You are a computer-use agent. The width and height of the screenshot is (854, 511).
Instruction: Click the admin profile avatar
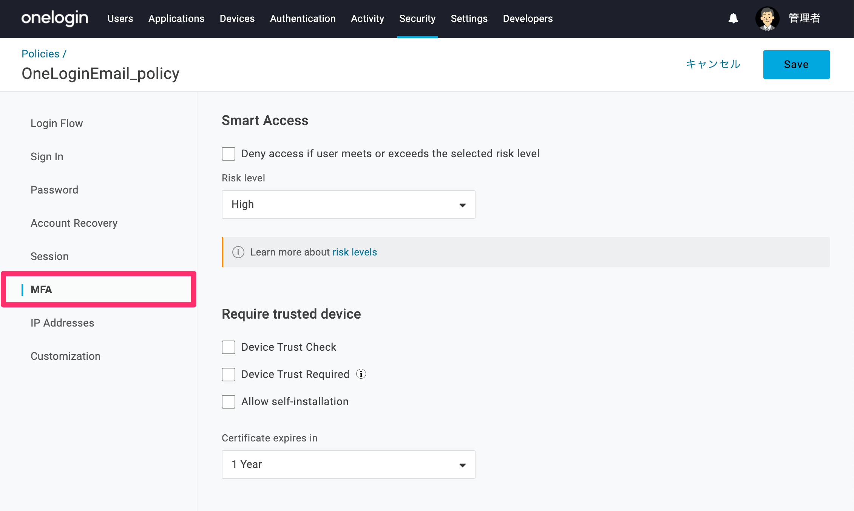(767, 19)
